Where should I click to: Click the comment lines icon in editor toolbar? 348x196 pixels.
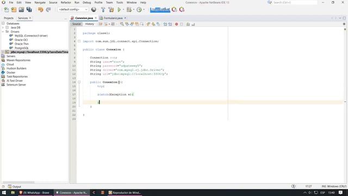[x=188, y=24]
